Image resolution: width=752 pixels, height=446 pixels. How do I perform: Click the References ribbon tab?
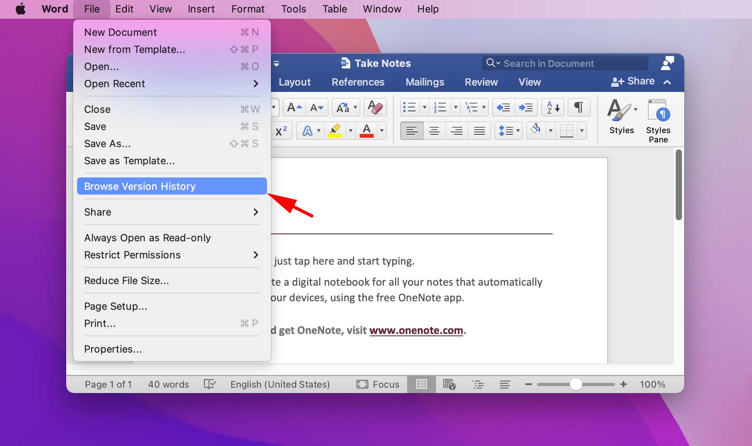358,82
